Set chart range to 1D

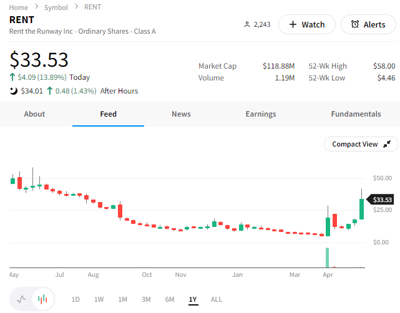tap(76, 299)
